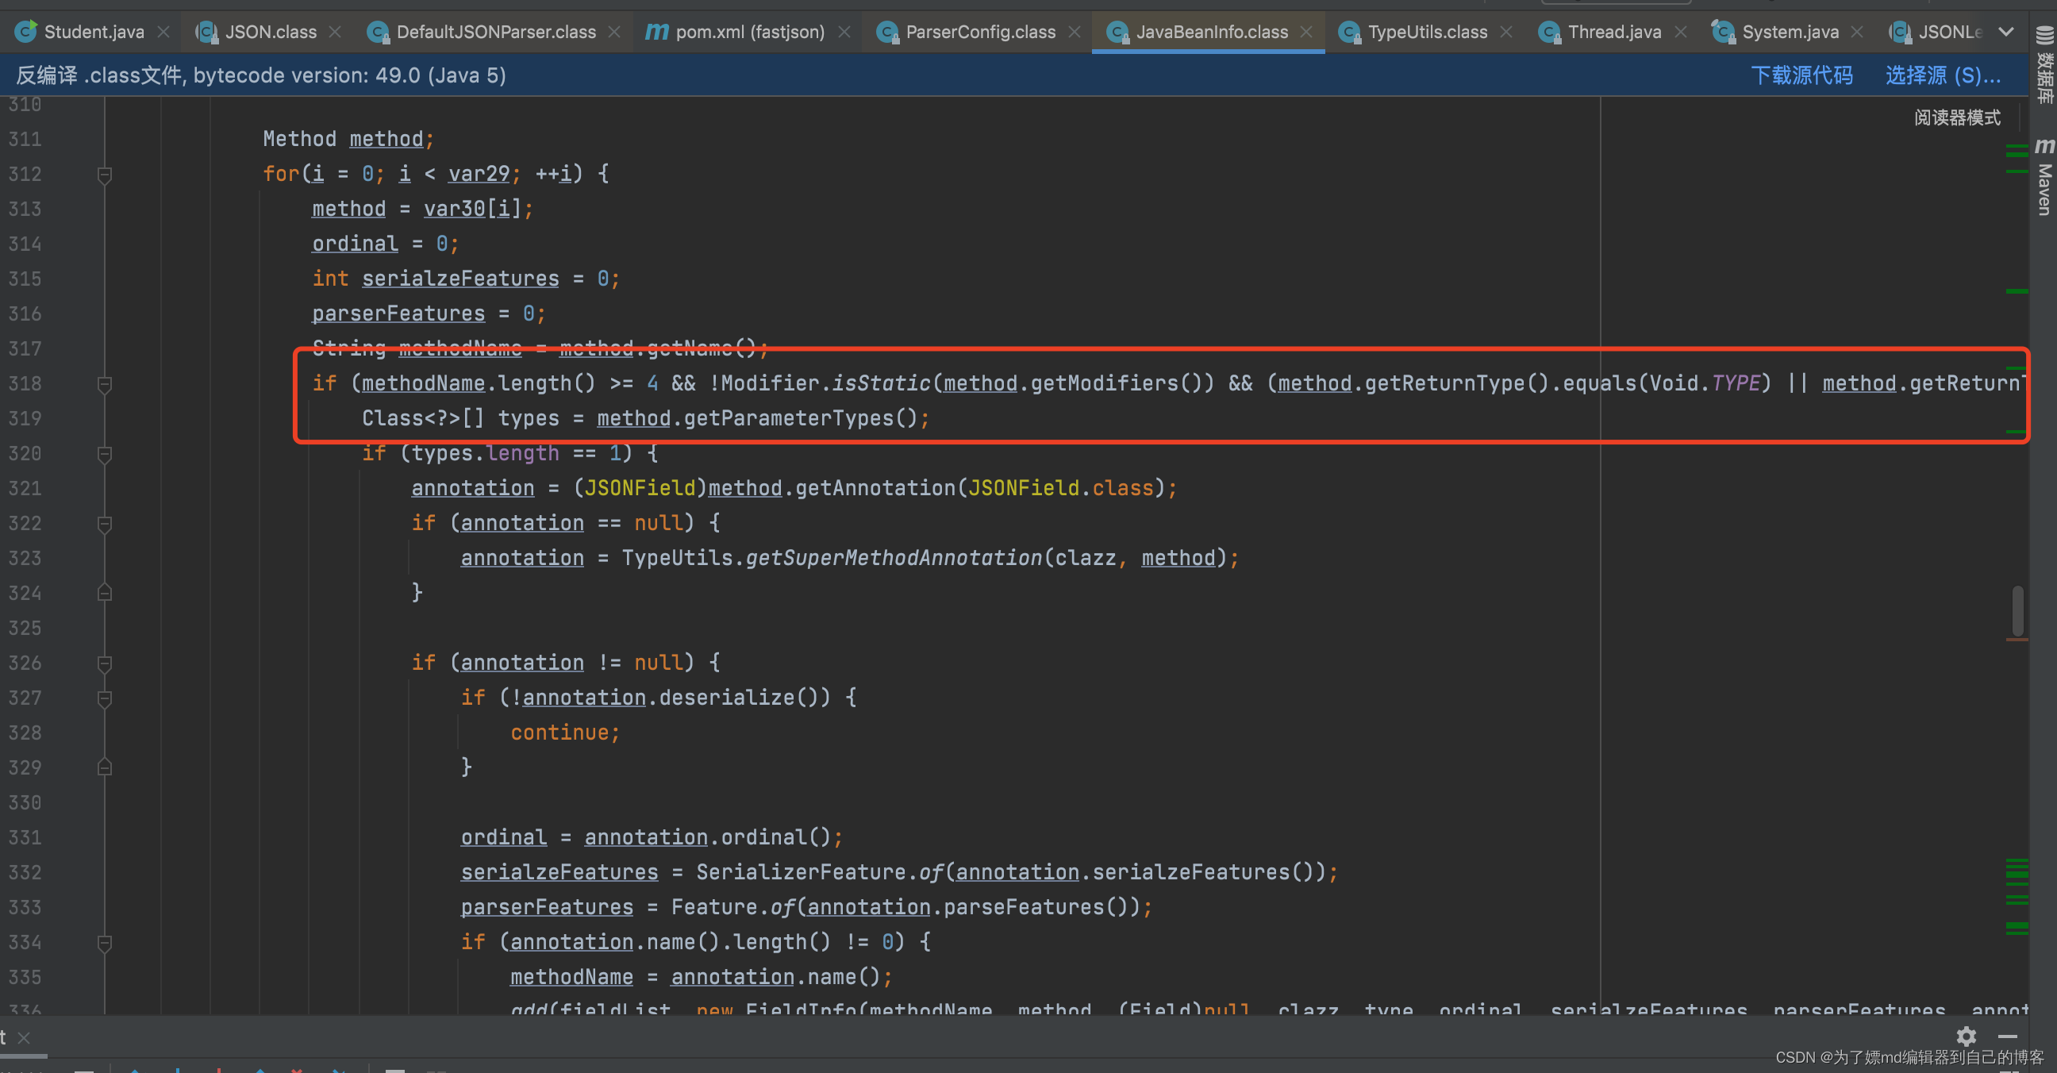The image size is (2057, 1073).
Task: Click the var29 variable on line 312
Action: tap(479, 174)
